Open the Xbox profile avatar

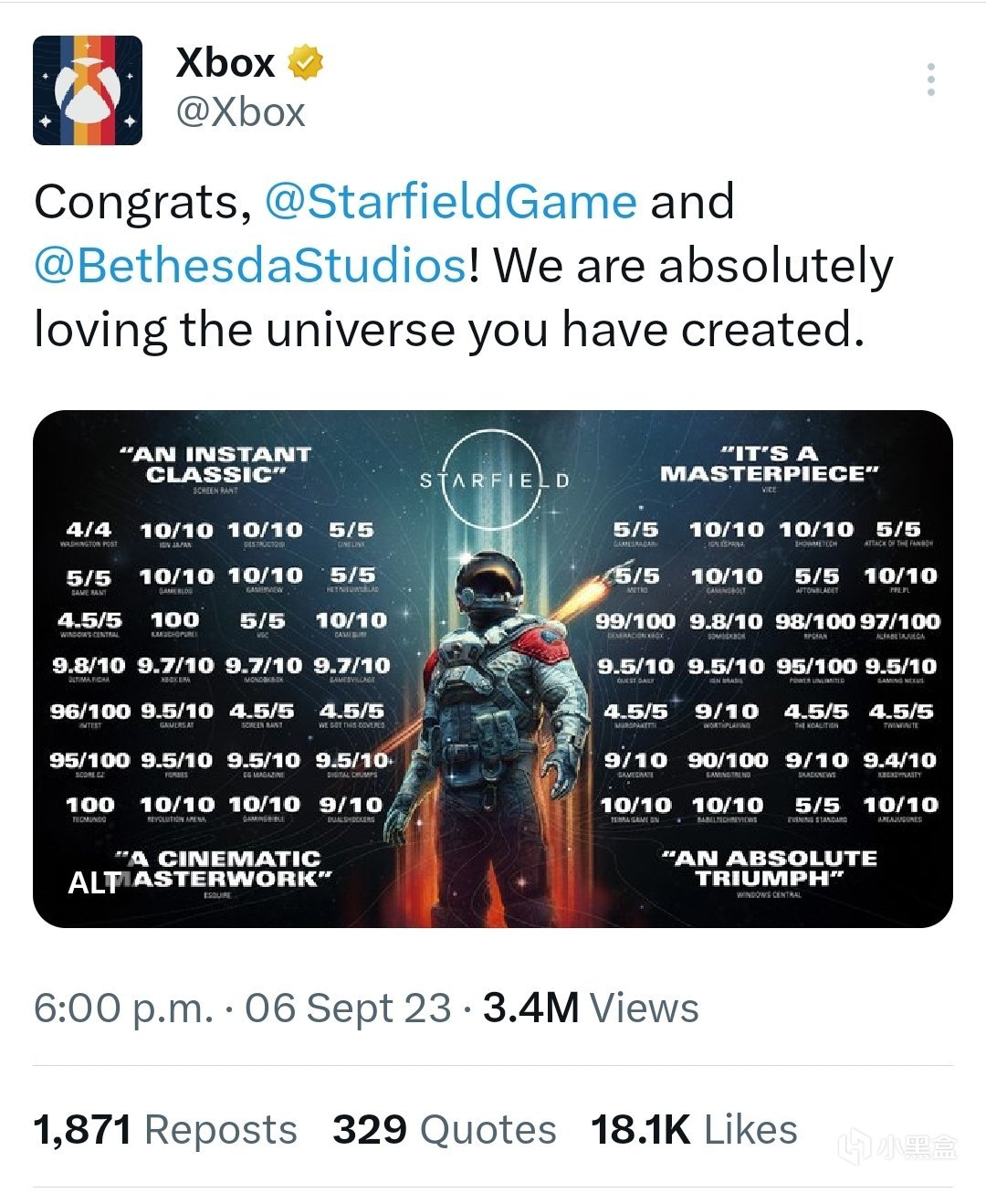pyautogui.click(x=88, y=90)
